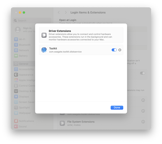Screen dimensions: 162x144
Task: Open the Toolkit more options ellipsis button
Action: 120,50
